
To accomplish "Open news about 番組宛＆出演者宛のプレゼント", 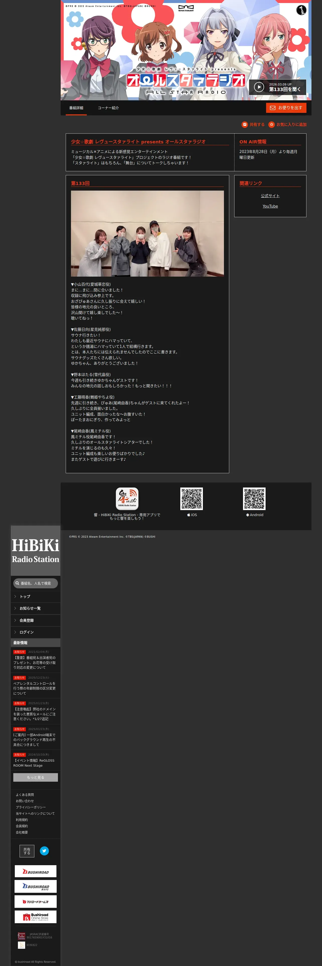I will (35, 663).
